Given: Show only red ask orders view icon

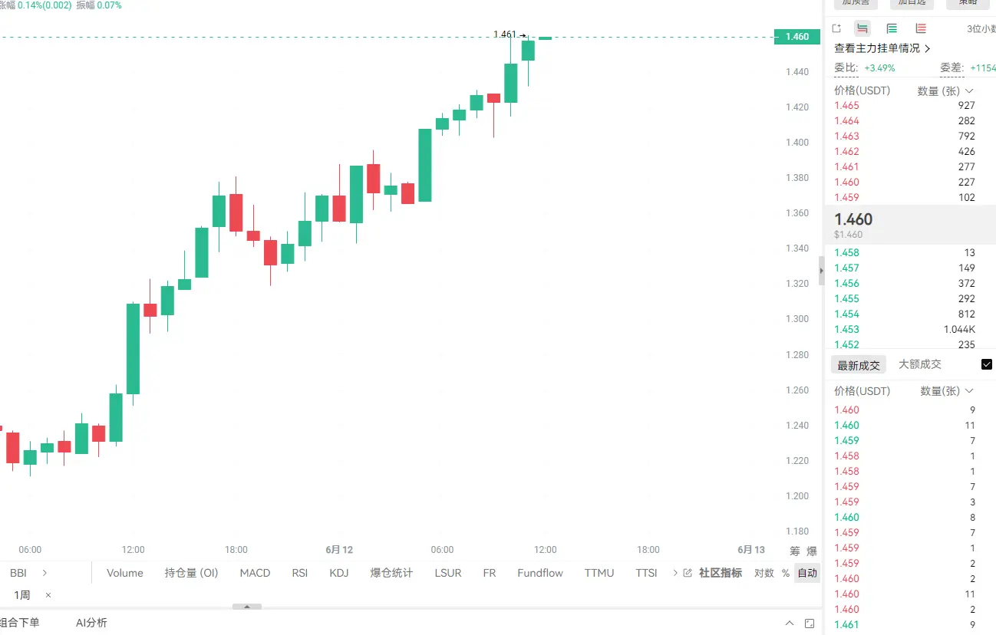Looking at the screenshot, I should pos(921,28).
